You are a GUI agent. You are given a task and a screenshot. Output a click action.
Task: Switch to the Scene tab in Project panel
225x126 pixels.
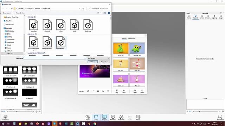click(x=189, y=17)
